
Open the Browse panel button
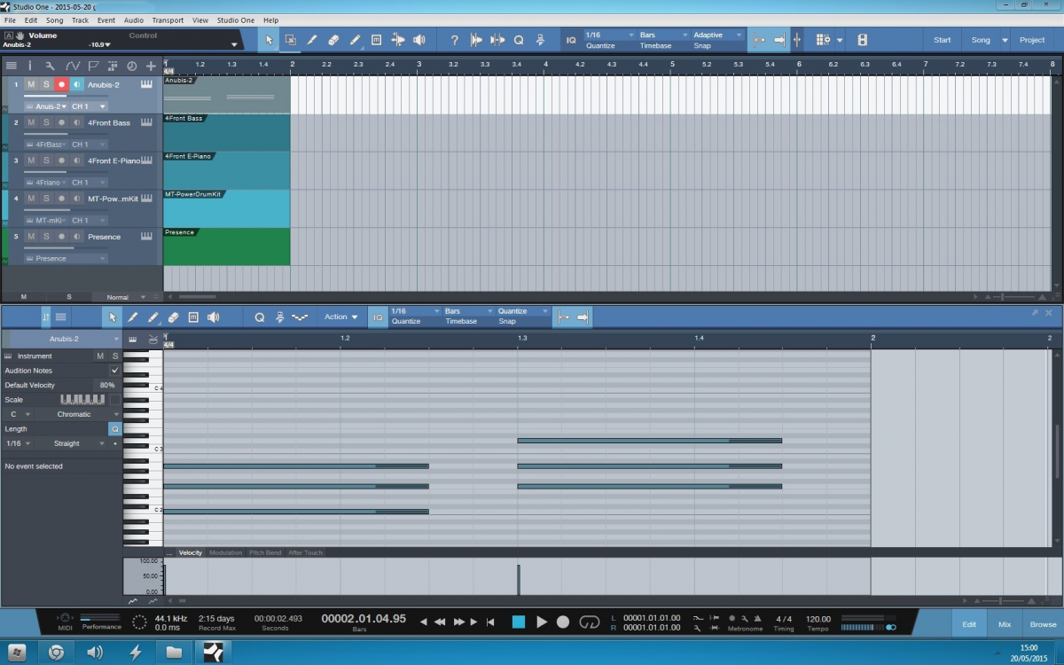pyautogui.click(x=1043, y=624)
